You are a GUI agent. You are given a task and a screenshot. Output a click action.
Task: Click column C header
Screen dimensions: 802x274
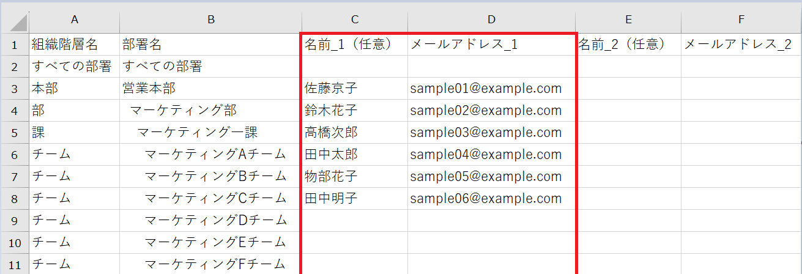[355, 20]
